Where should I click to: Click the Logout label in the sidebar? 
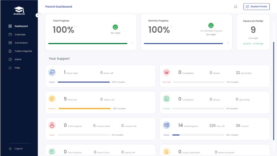[x=19, y=149]
